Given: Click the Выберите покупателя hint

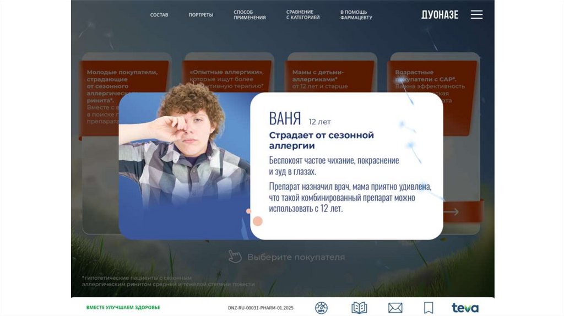Looking at the screenshot, I should pyautogui.click(x=296, y=257).
